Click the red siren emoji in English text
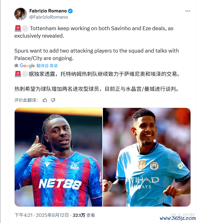 18,28
